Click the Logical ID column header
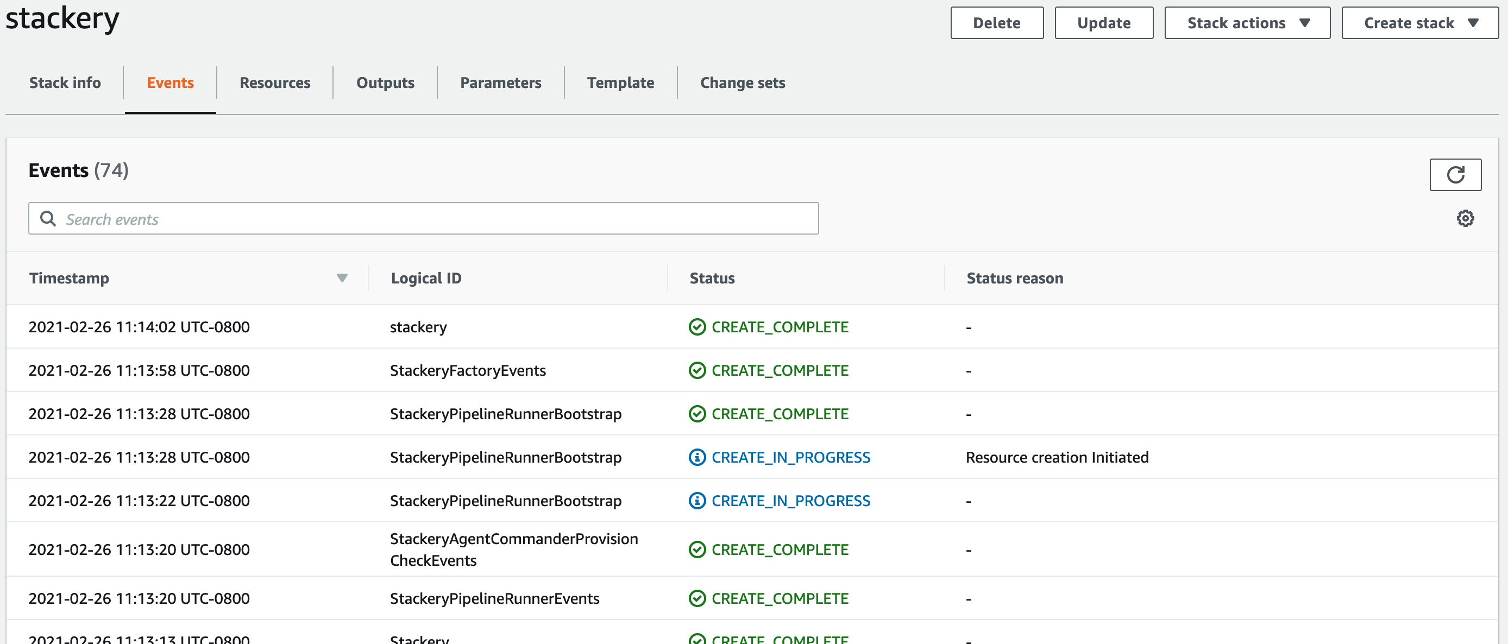Image resolution: width=1508 pixels, height=644 pixels. click(425, 278)
